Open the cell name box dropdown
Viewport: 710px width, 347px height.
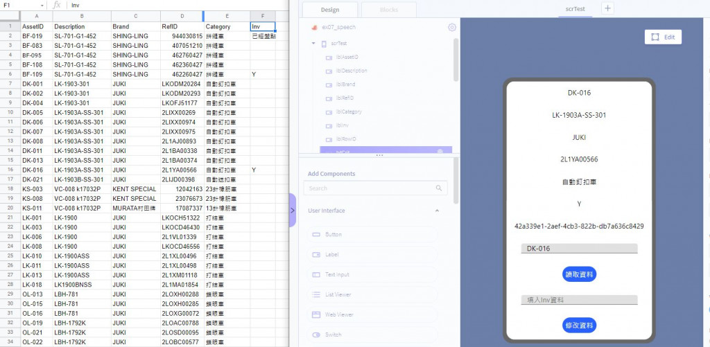click(x=42, y=6)
